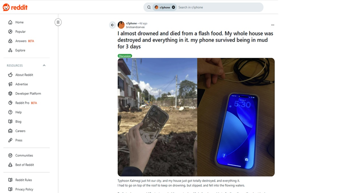The width and height of the screenshot is (343, 193).
Task: Collapse the sidebar with hamburger toggle
Action: click(58, 22)
